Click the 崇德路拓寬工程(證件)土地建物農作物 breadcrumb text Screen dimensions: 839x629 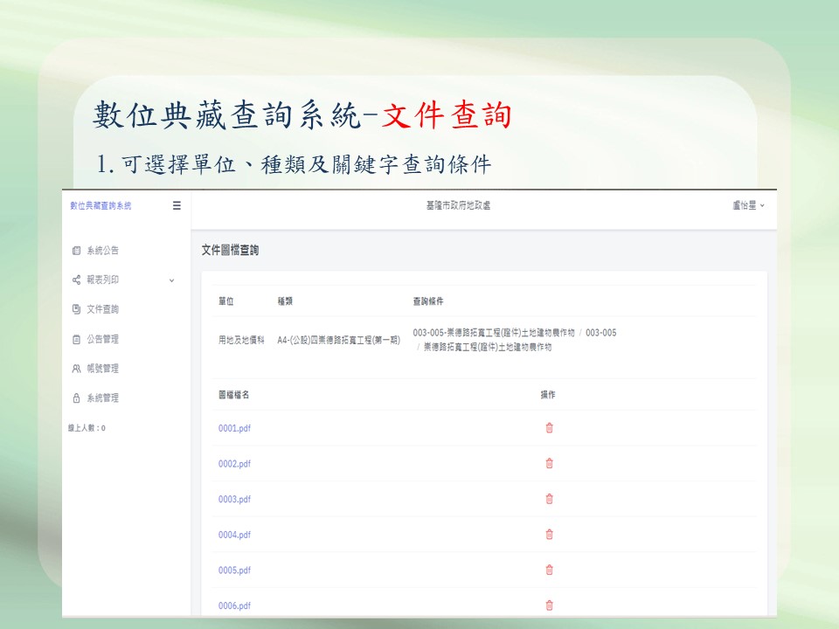click(487, 347)
